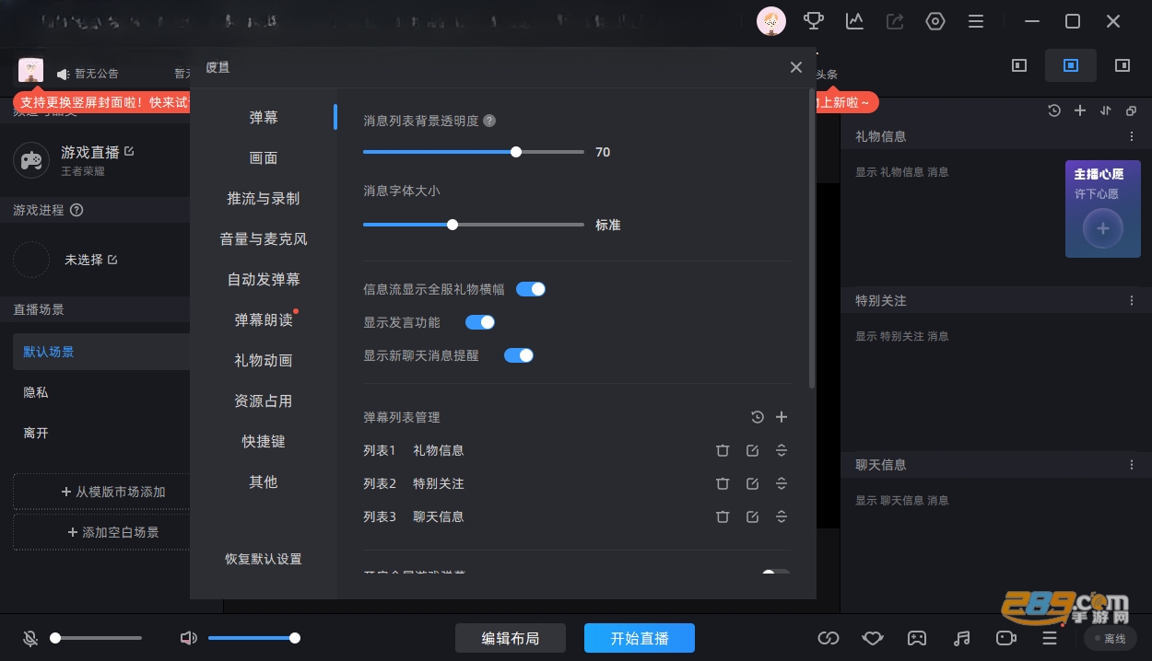Viewport: 1152px width, 661px height.
Task: Mute the speaker icon in bottom bar
Action: click(x=189, y=638)
